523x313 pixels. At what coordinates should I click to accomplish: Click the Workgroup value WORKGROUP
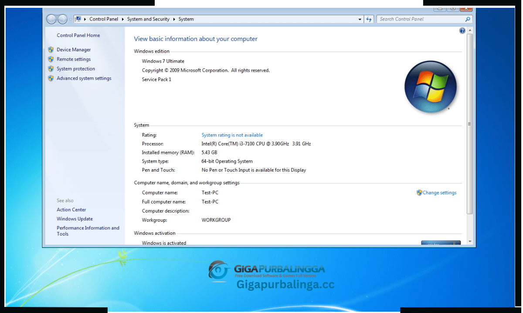point(216,220)
